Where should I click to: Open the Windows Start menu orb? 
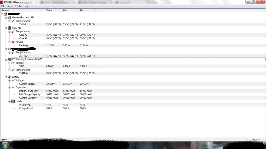(5, 145)
